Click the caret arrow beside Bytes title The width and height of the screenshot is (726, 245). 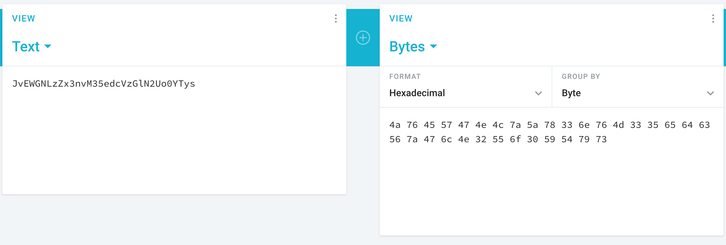click(433, 46)
